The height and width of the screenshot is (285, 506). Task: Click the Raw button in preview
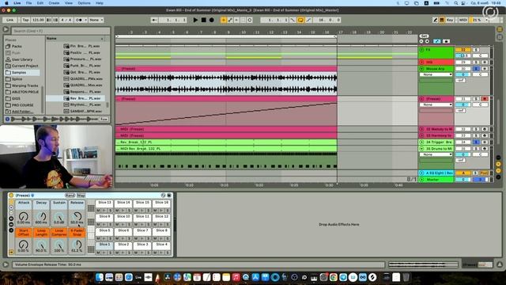(104, 120)
